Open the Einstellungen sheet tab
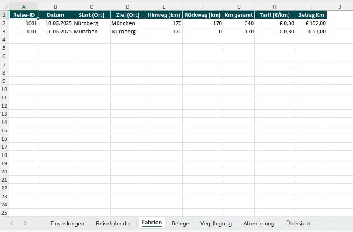The width and height of the screenshot is (353, 232). pos(67,223)
